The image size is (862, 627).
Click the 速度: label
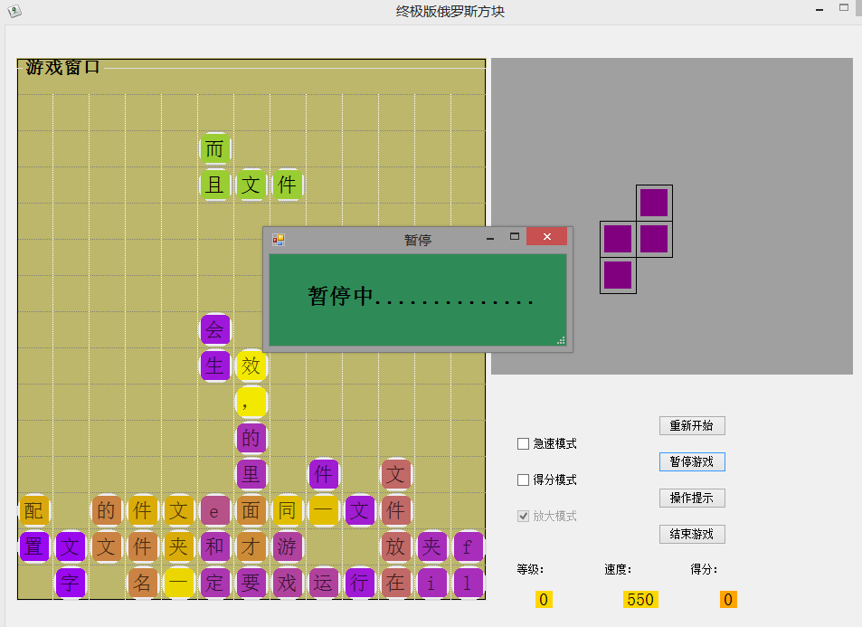(618, 570)
